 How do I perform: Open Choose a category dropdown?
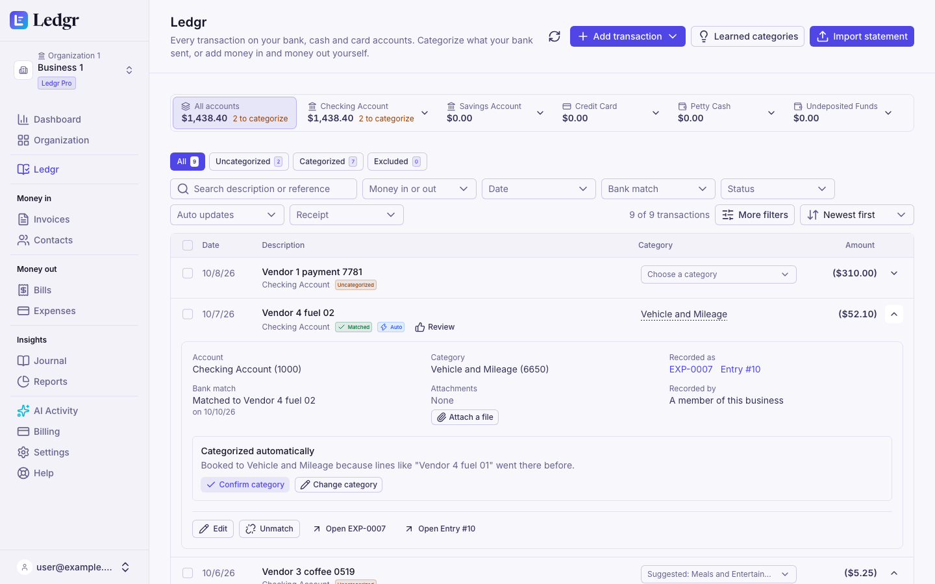719,274
